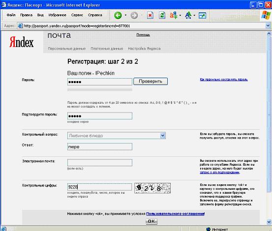Image resolution: width=272 pixels, height=231 pixels.
Task: Expand the translation icon dropdown arrow
Action: (x=180, y=15)
